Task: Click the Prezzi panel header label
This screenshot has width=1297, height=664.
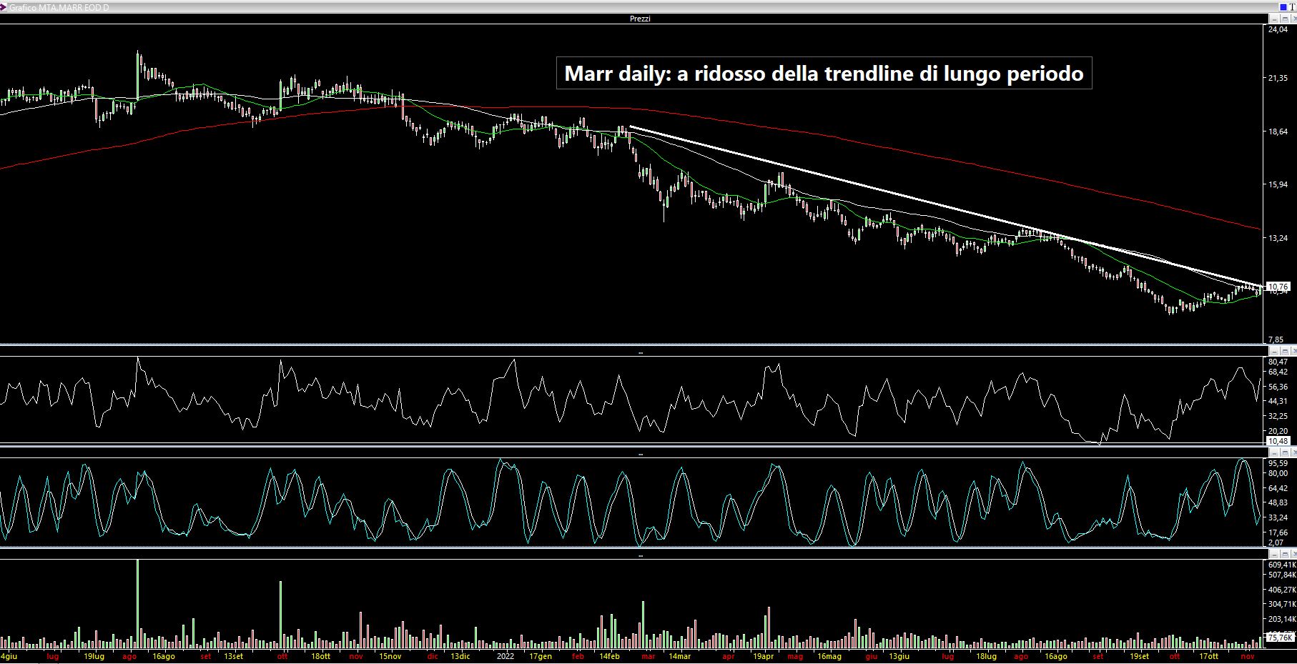Action: 640,19
